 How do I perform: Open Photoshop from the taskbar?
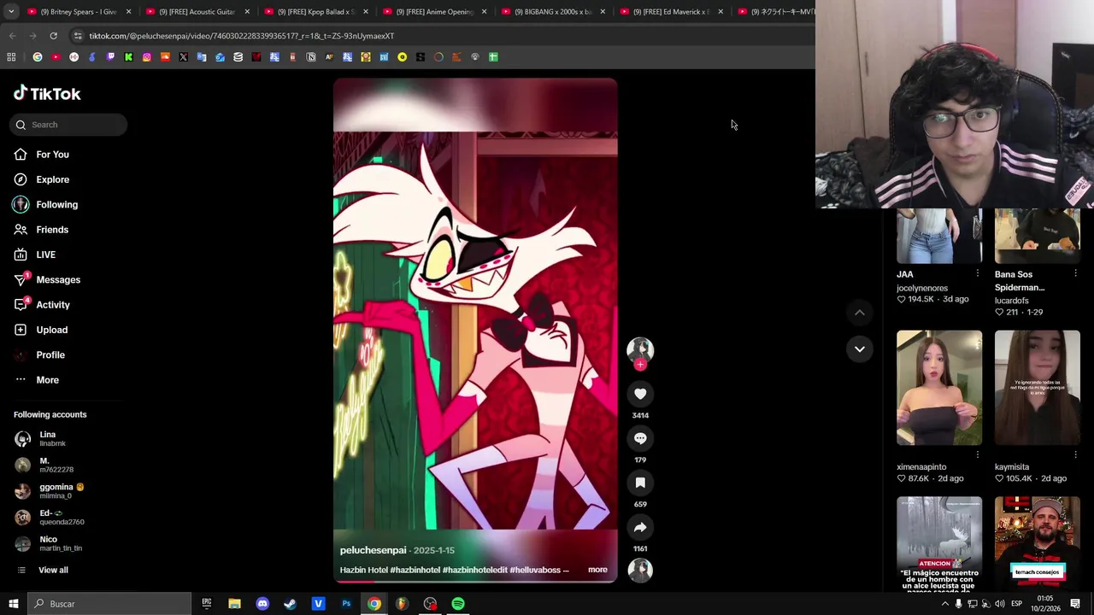(346, 604)
